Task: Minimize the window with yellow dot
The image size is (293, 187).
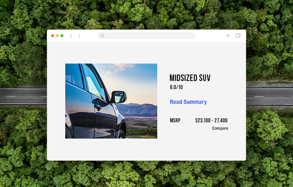Action: click(x=57, y=35)
